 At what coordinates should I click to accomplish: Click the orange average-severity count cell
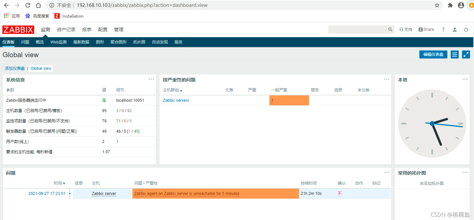point(289,100)
